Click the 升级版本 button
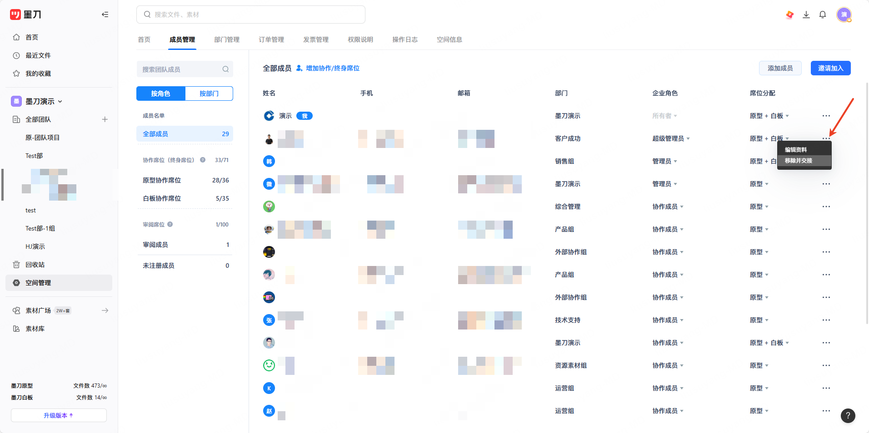This screenshot has width=869, height=433. tap(59, 415)
